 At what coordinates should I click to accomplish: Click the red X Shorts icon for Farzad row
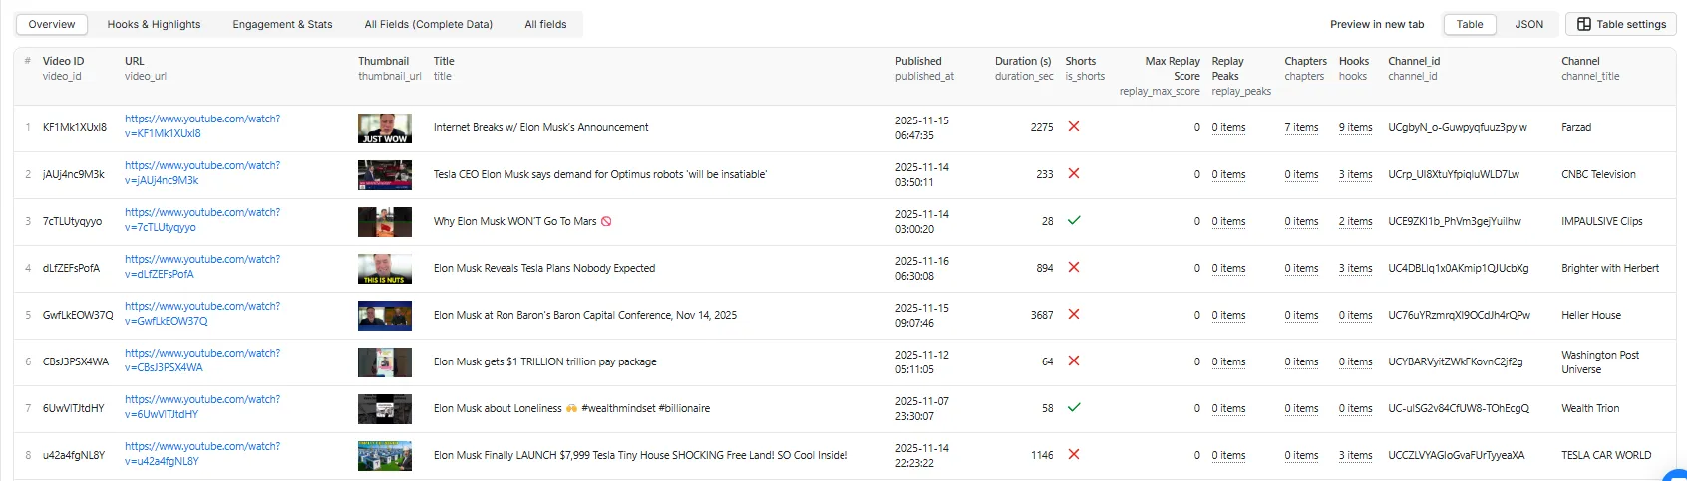[1074, 127]
